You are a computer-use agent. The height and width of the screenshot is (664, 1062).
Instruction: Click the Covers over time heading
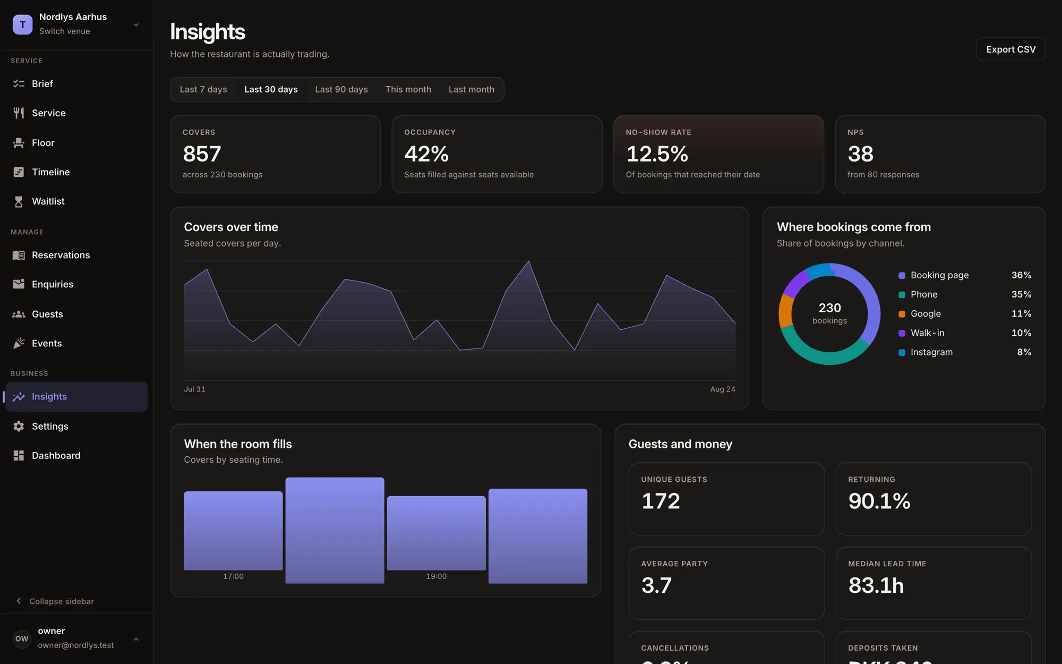coord(231,227)
